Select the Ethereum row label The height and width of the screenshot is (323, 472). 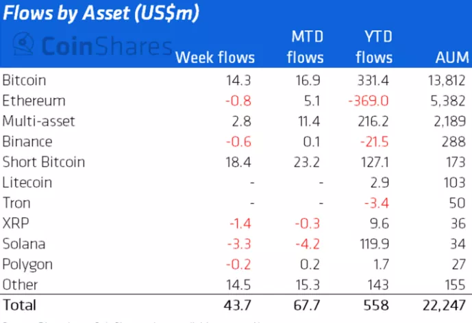(34, 101)
